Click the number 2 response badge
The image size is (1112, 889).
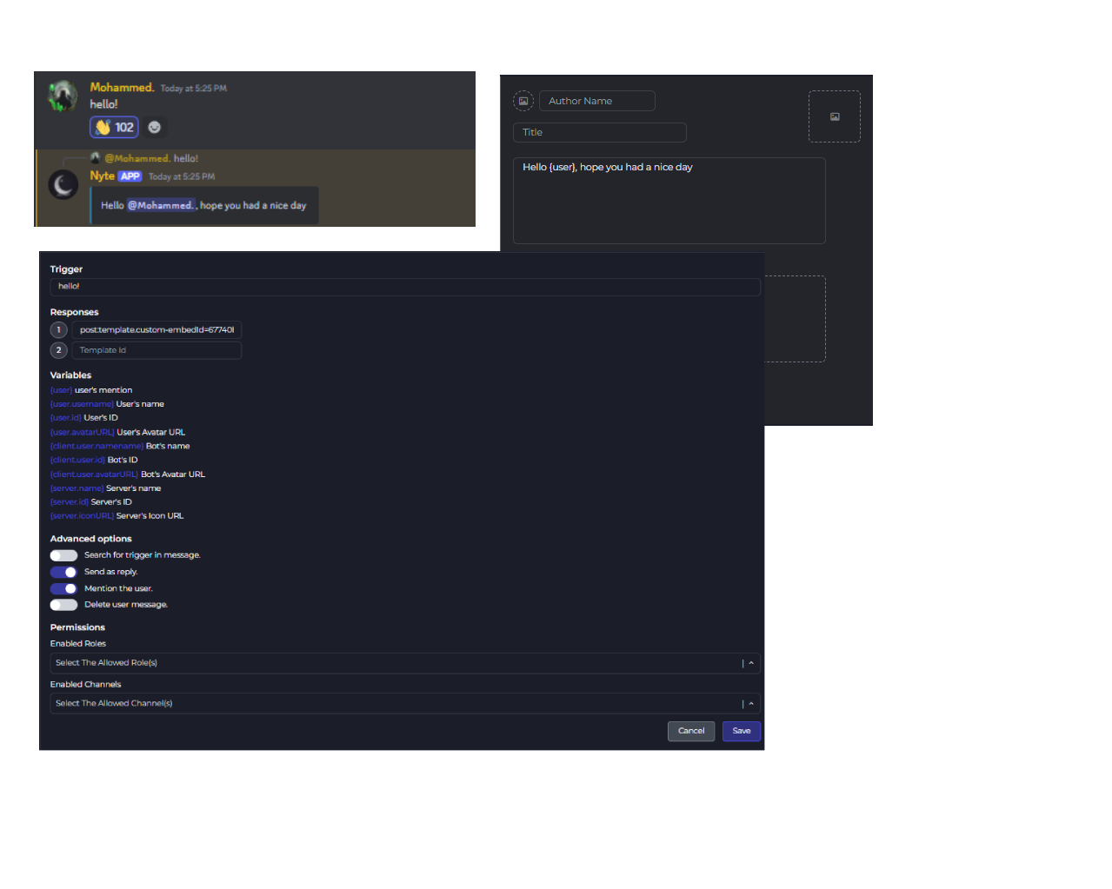point(58,349)
